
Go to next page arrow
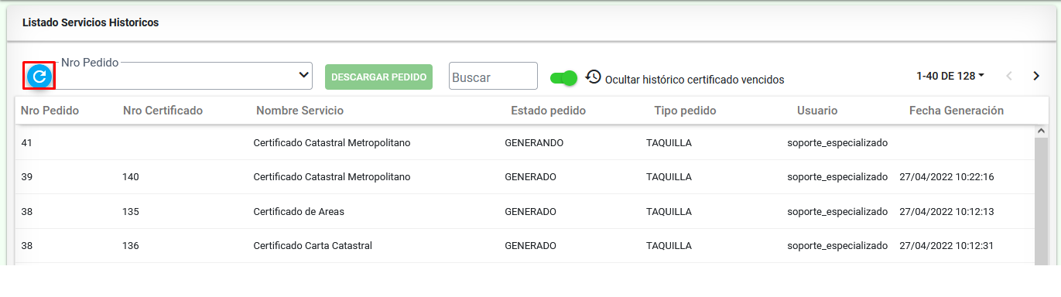1036,76
